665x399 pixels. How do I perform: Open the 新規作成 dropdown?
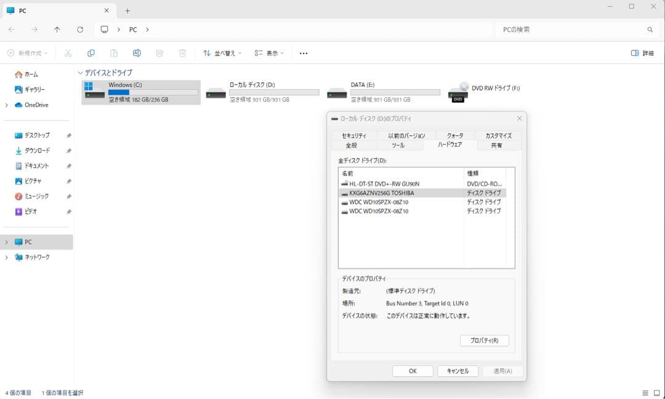pyautogui.click(x=30, y=53)
